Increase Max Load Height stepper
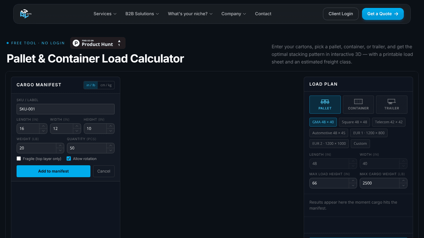424x238 pixels. 353,180
